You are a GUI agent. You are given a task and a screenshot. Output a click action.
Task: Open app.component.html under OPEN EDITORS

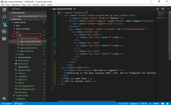pos(28,16)
